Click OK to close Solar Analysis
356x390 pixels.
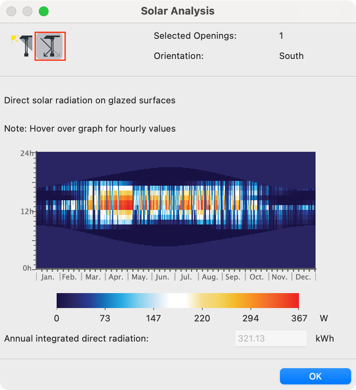point(316,376)
